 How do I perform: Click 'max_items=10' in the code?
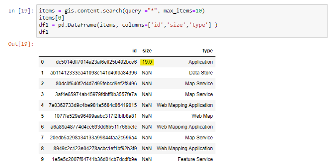[x=182, y=11]
